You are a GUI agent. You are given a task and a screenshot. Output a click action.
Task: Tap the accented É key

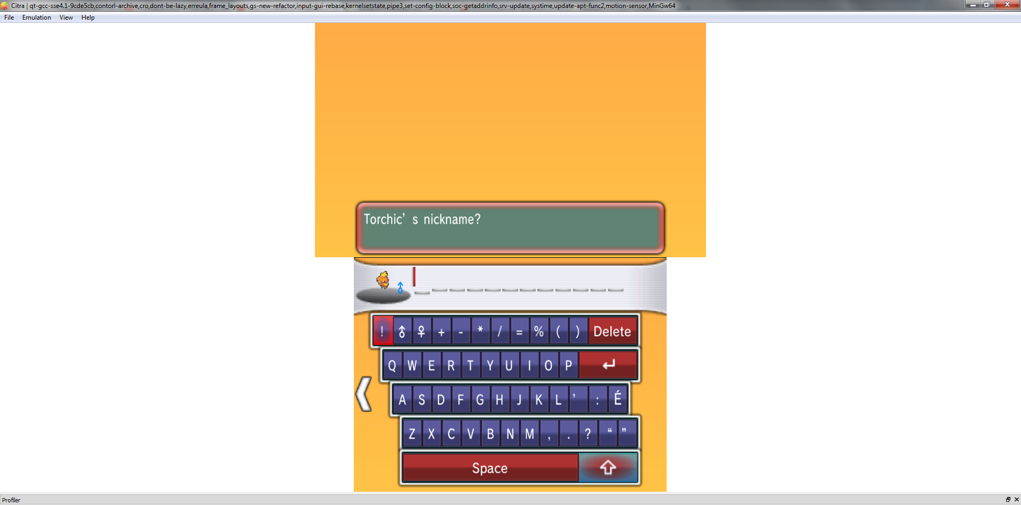(x=617, y=400)
